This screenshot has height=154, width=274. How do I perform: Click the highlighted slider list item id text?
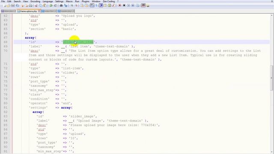pos(78,42)
